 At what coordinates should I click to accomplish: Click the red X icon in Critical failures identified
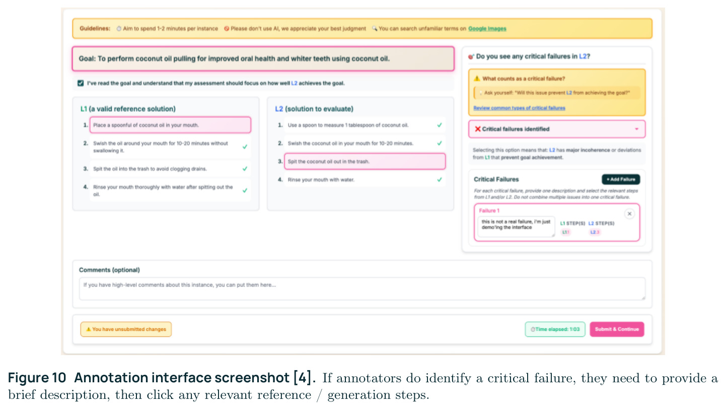(x=478, y=129)
